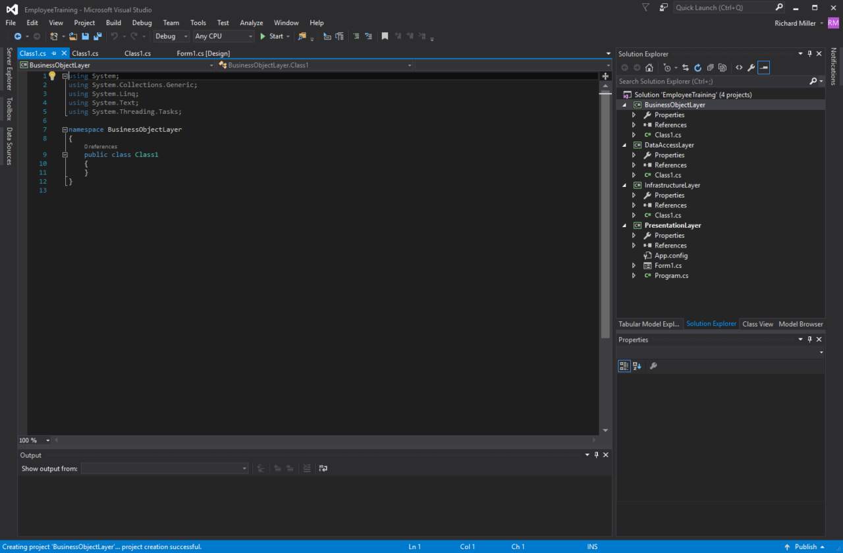Toggle auto-hide pin on Properties panel
This screenshot has height=553, width=843.
(810, 340)
